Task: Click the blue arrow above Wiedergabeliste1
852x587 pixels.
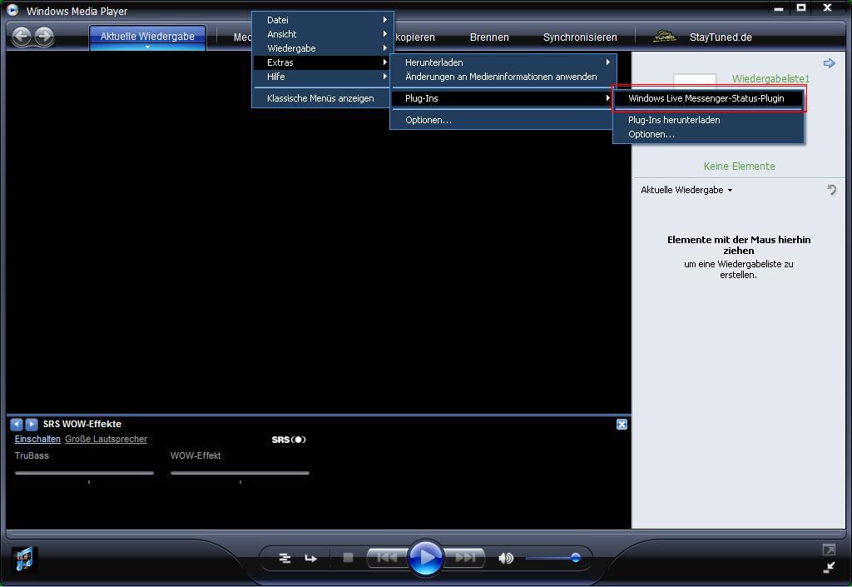Action: [x=830, y=63]
